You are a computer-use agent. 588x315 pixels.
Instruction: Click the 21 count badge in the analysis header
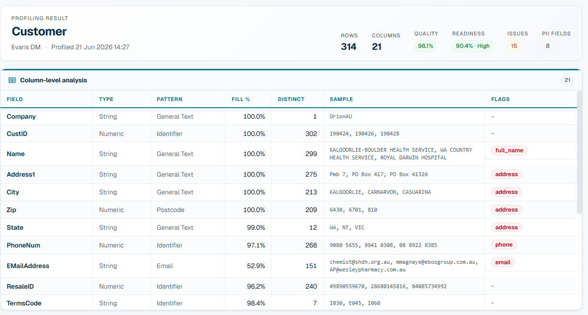point(567,80)
